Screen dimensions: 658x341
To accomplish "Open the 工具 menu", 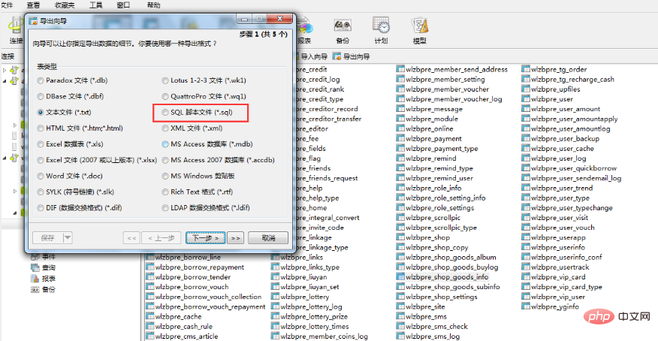I will [x=95, y=5].
